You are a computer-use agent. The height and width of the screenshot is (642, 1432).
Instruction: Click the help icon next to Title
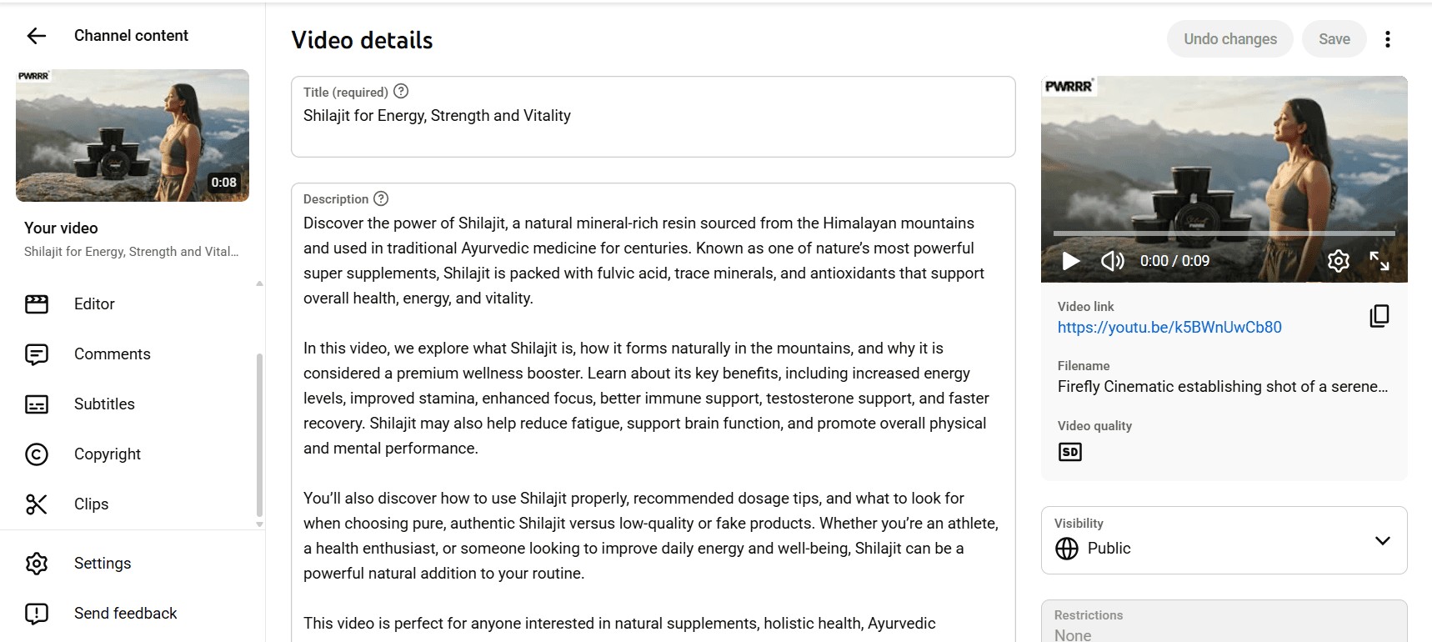click(401, 92)
